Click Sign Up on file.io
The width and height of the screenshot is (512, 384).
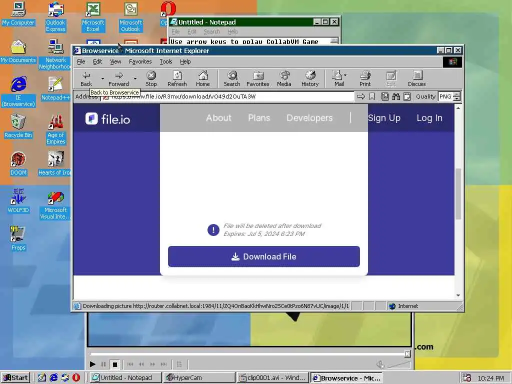tap(384, 118)
